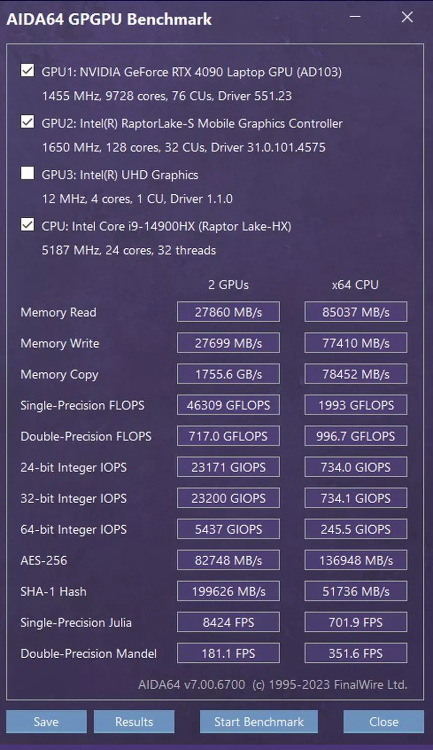Select the GPU Single-Precision FLOPS result 46309 GFLOPS
The width and height of the screenshot is (433, 750).
click(228, 405)
